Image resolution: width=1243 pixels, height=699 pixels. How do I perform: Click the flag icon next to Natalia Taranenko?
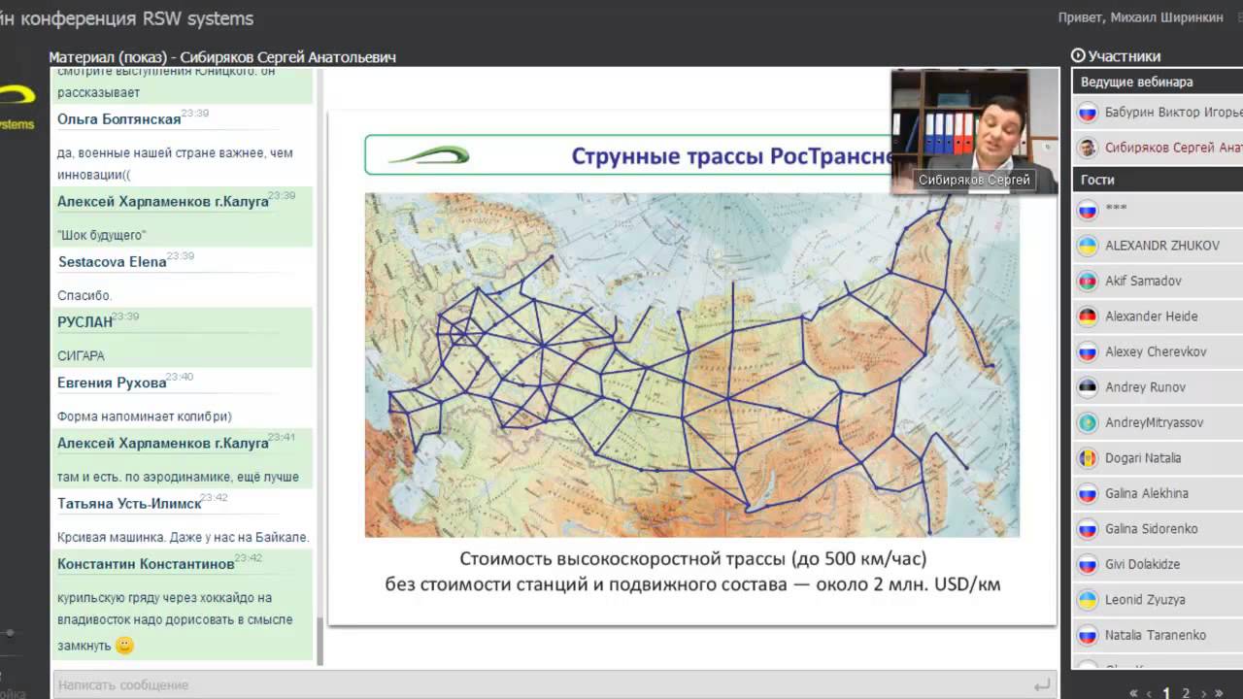tap(1088, 635)
